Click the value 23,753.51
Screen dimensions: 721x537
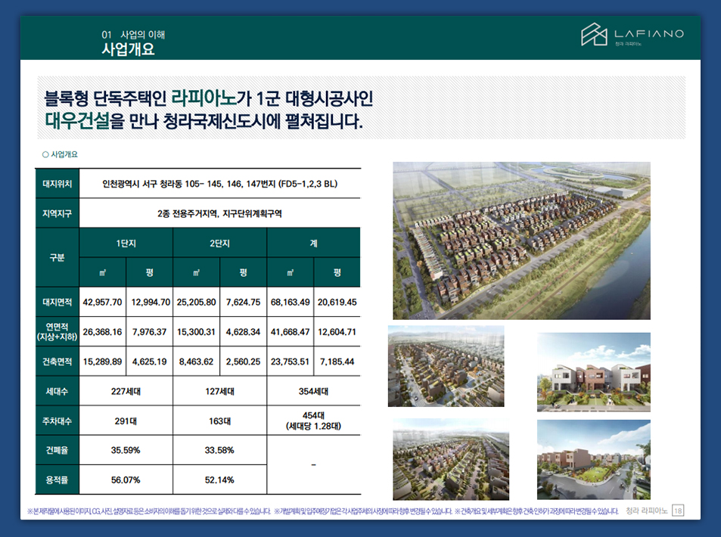pyautogui.click(x=291, y=362)
